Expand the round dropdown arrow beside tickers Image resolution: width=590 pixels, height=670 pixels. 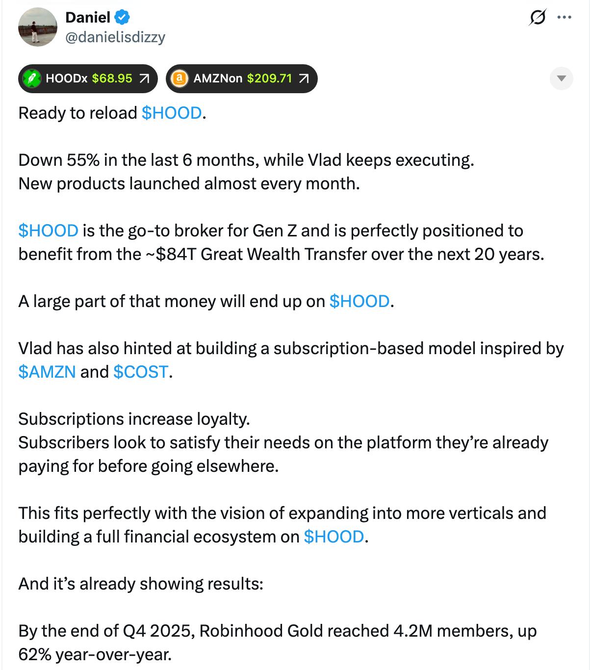[x=561, y=78]
